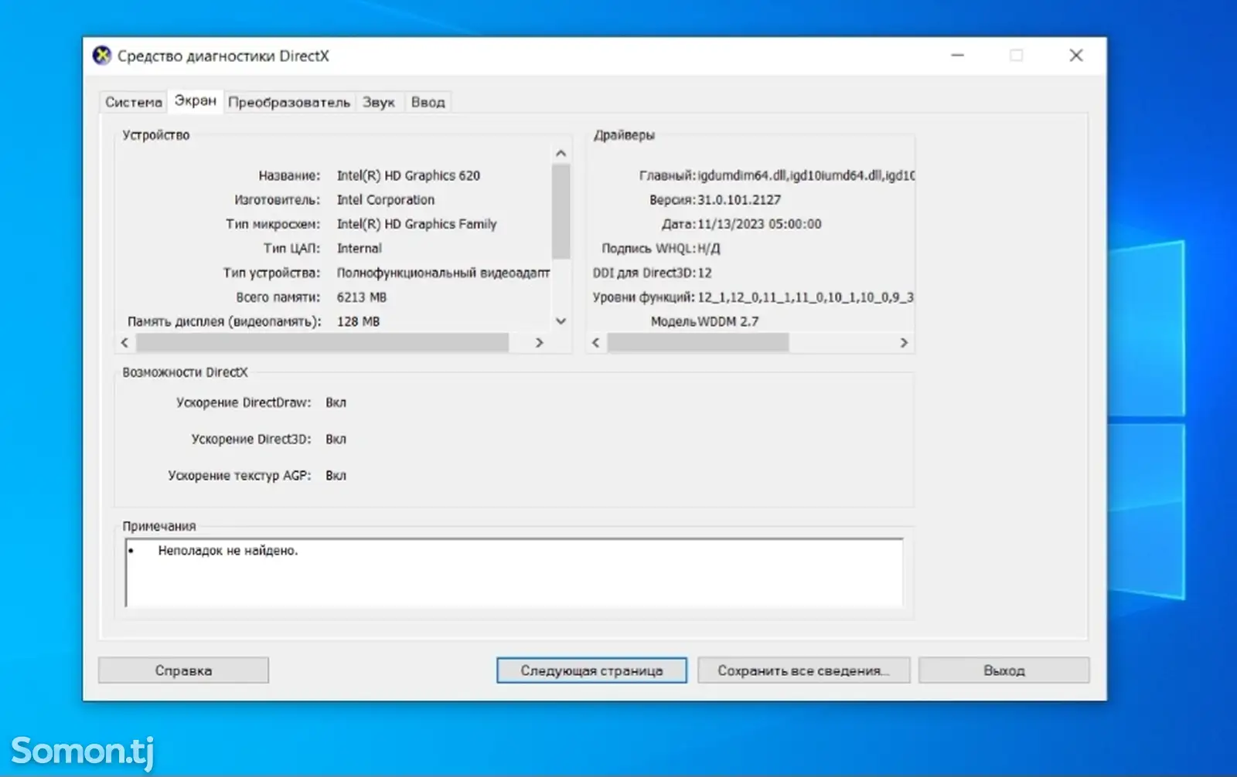Click the igdumdim64.dll main driver text
The height and width of the screenshot is (777, 1237).
806,175
